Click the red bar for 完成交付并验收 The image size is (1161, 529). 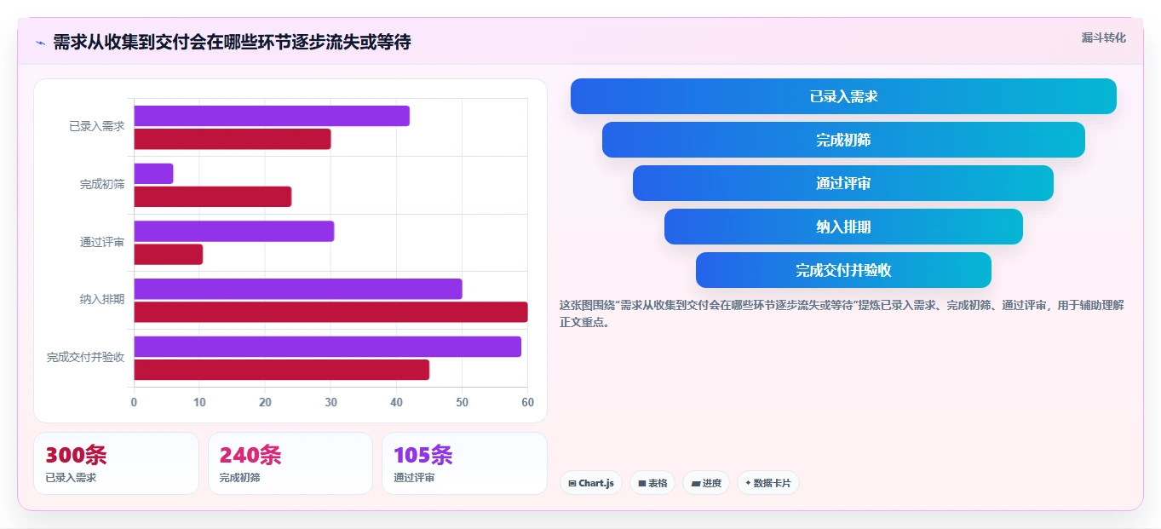282,370
